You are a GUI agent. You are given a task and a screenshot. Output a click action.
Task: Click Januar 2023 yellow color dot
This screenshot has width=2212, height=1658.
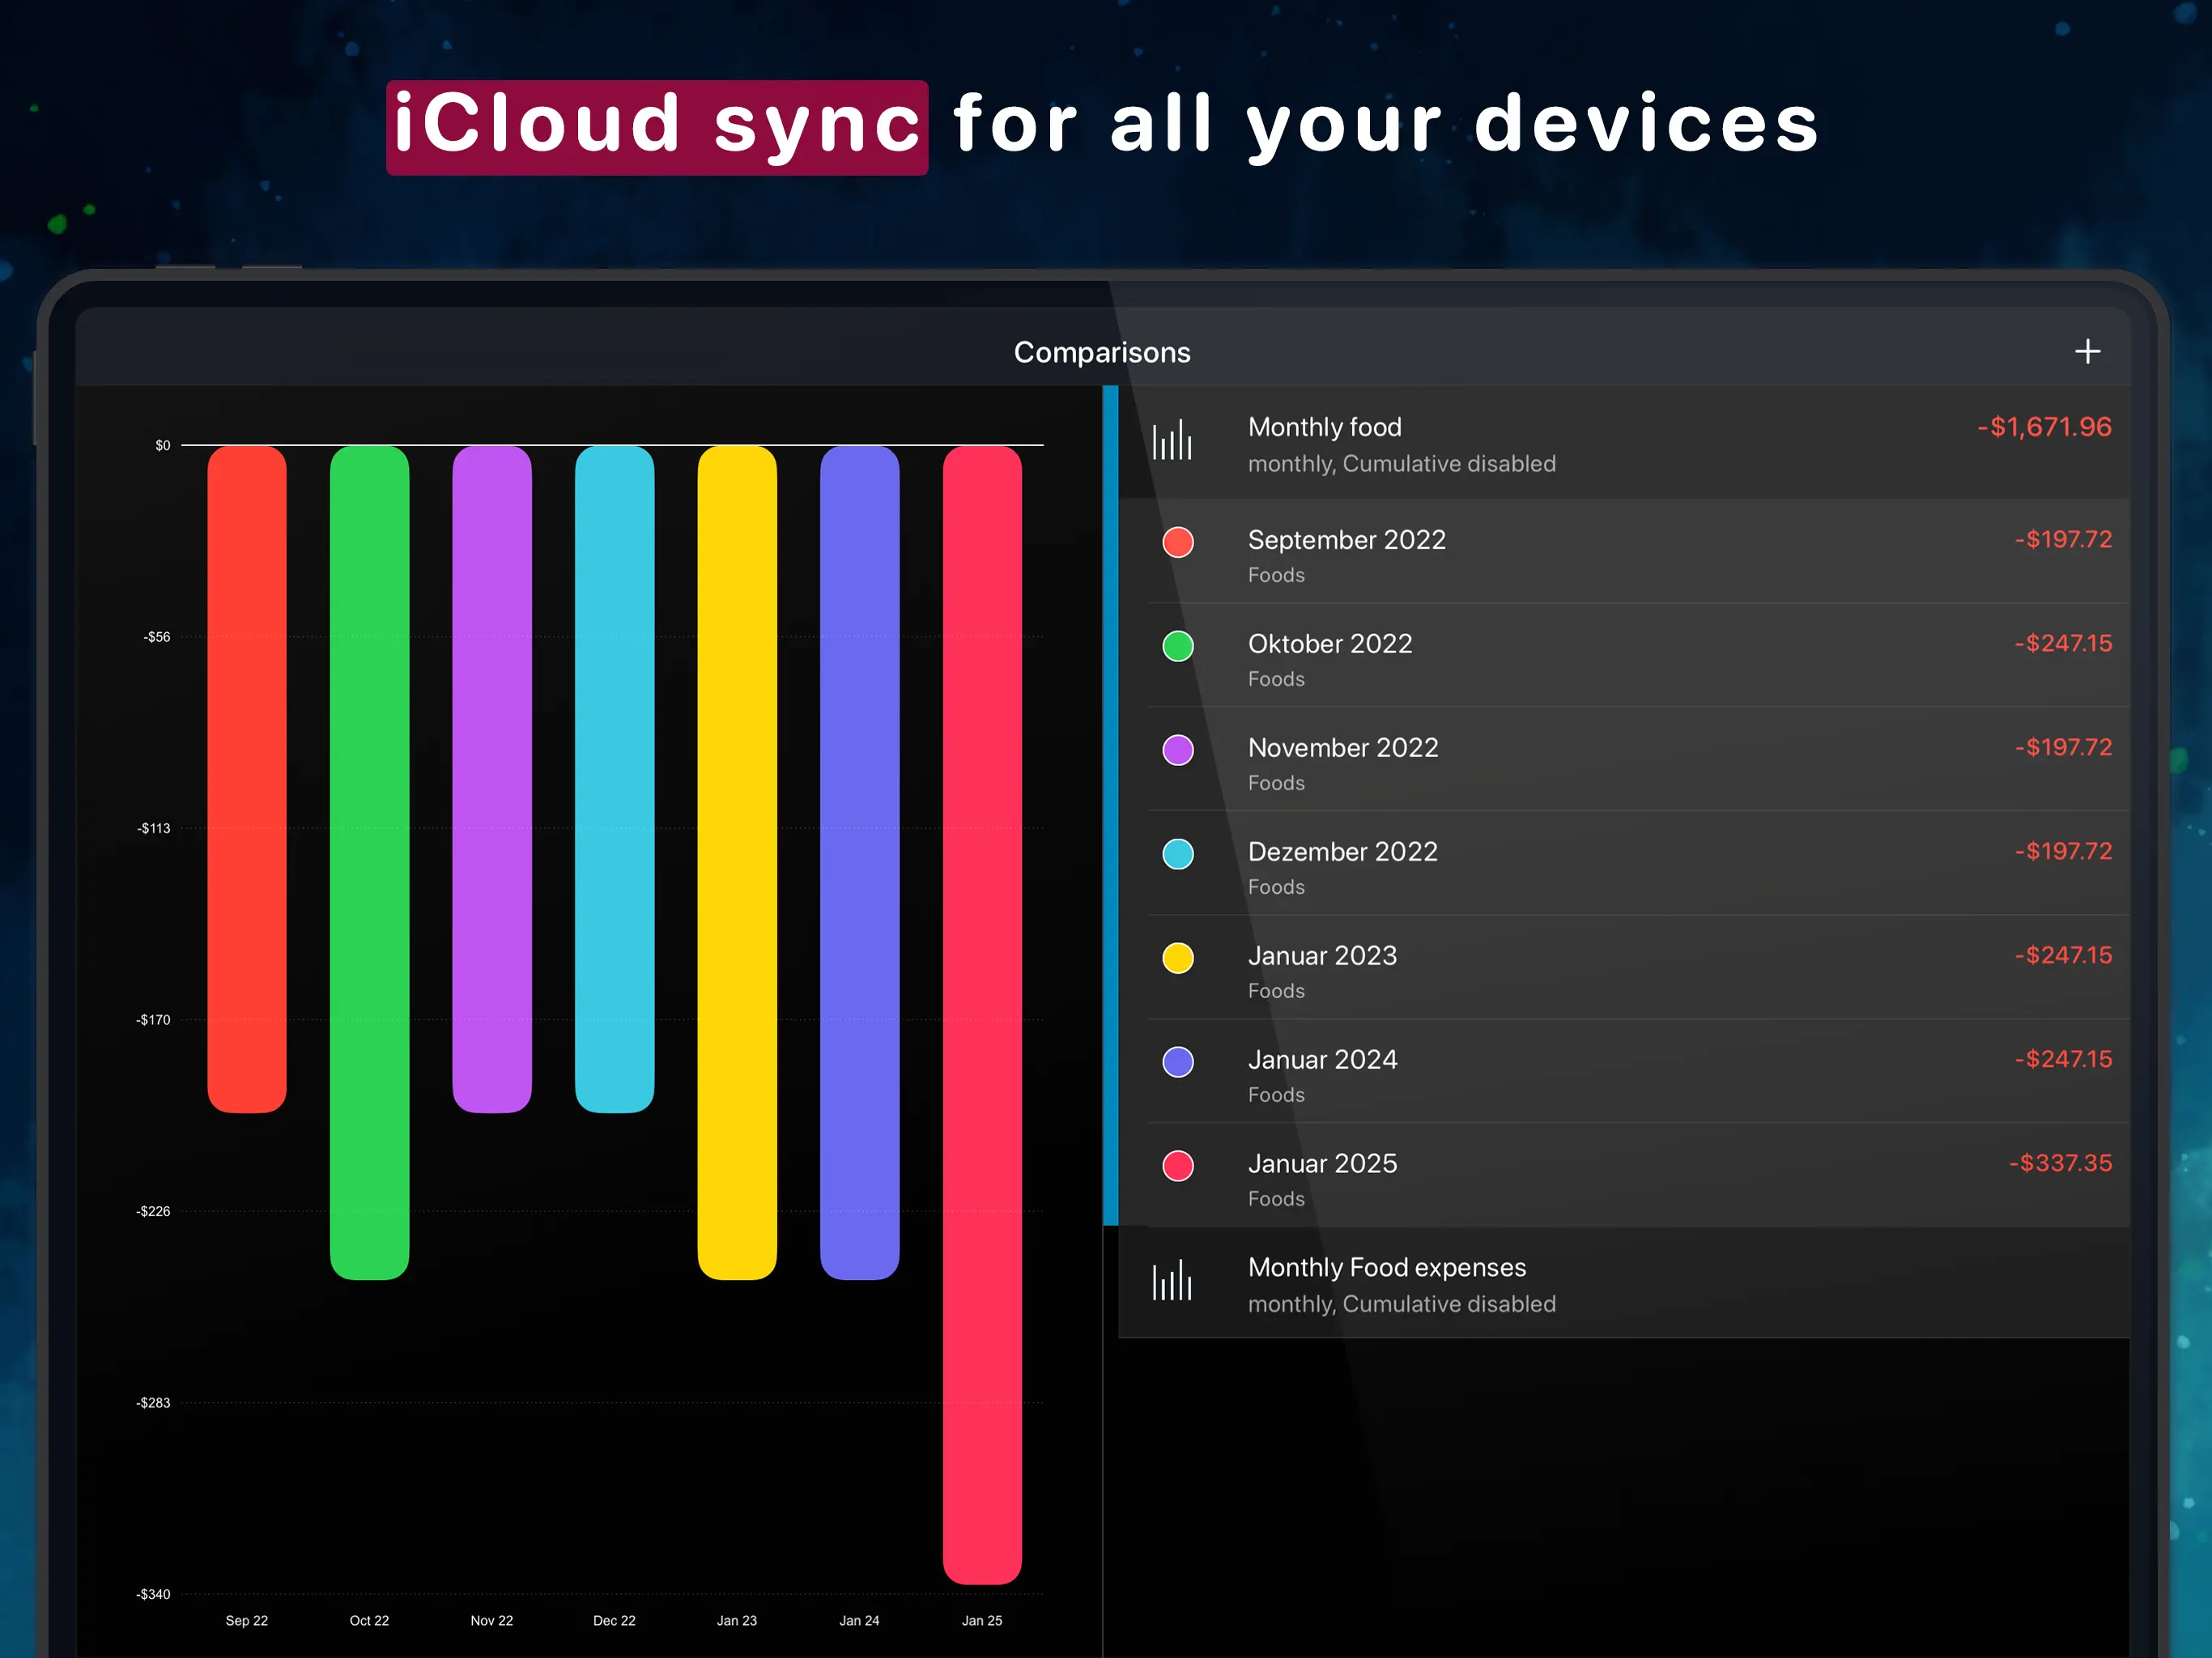(x=1178, y=958)
